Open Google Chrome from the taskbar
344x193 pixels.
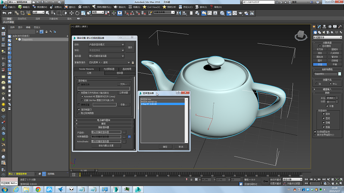pyautogui.click(x=38, y=189)
